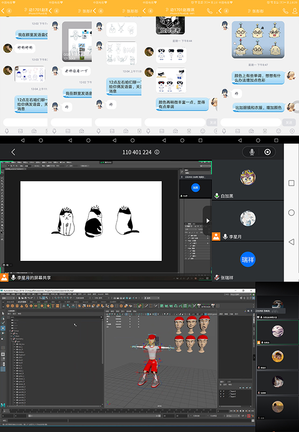Pick the Select tool in Maya's left toolbox

(x=3, y=313)
